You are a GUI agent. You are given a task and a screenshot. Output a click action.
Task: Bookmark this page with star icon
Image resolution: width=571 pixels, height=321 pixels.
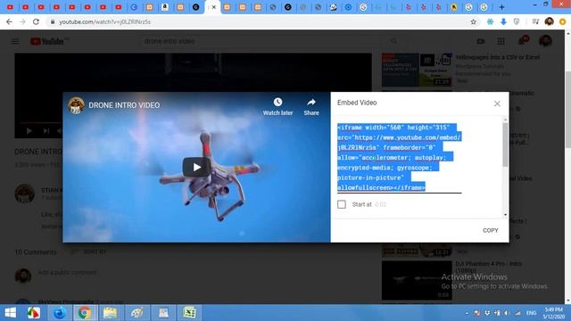click(473, 21)
